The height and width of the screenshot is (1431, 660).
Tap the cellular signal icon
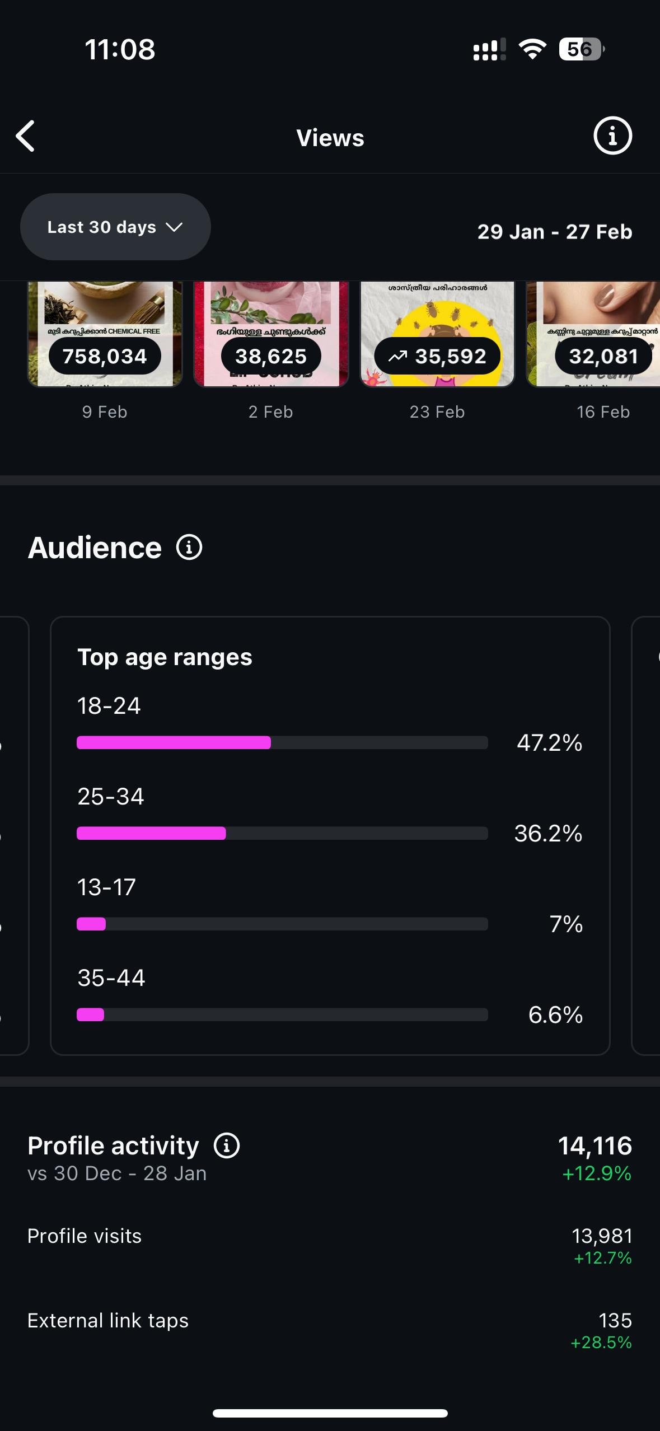click(489, 49)
